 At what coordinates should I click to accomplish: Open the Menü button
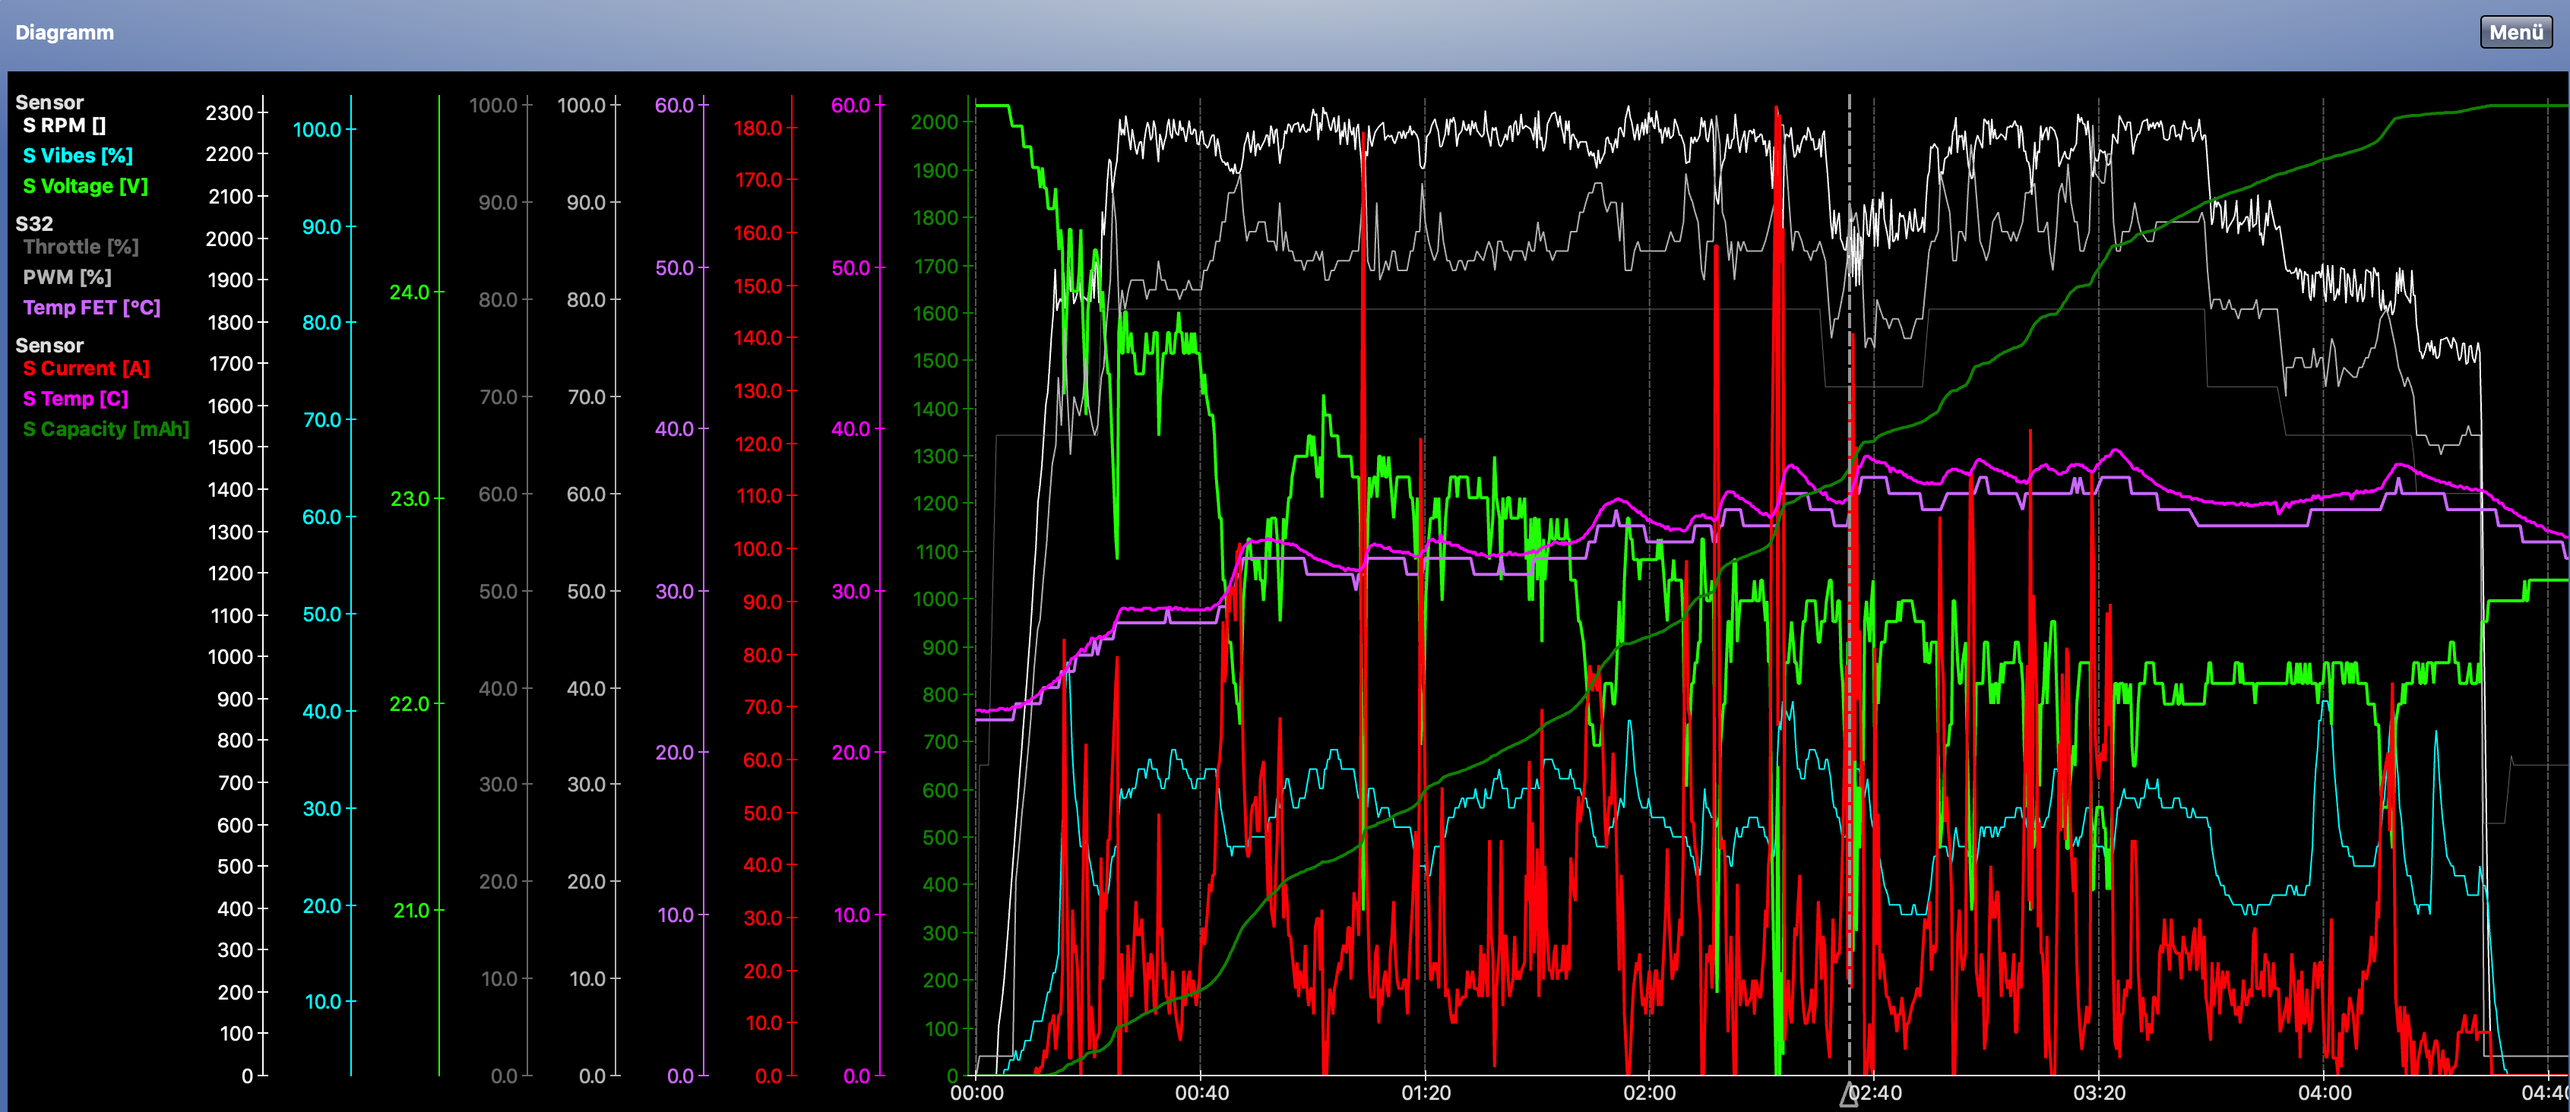tap(2515, 32)
